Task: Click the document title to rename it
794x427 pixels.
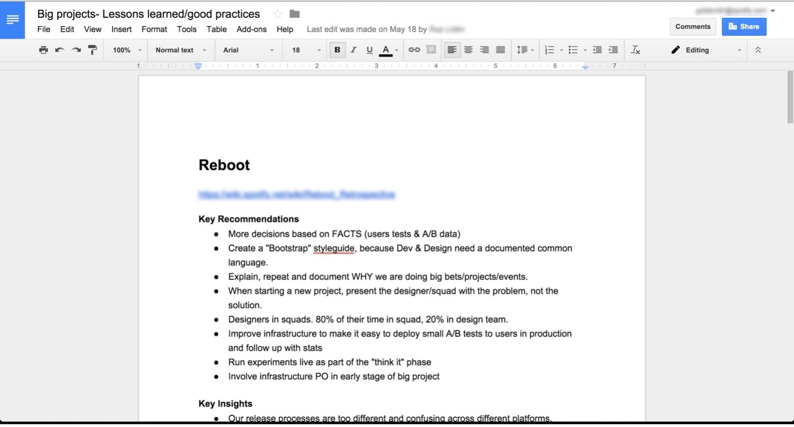Action: [149, 14]
